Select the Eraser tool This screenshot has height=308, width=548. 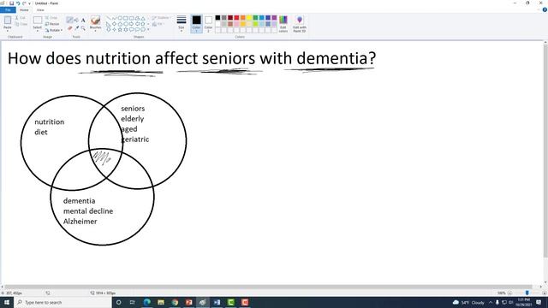tap(70, 28)
